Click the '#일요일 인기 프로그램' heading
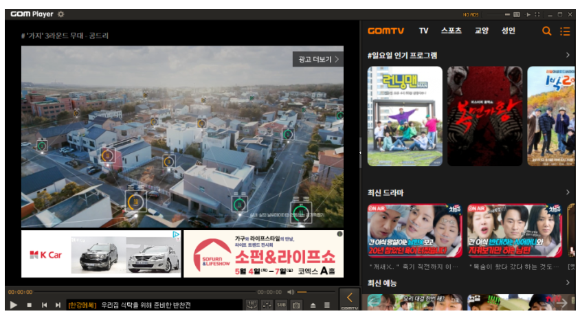The height and width of the screenshot is (316, 580). 402,56
